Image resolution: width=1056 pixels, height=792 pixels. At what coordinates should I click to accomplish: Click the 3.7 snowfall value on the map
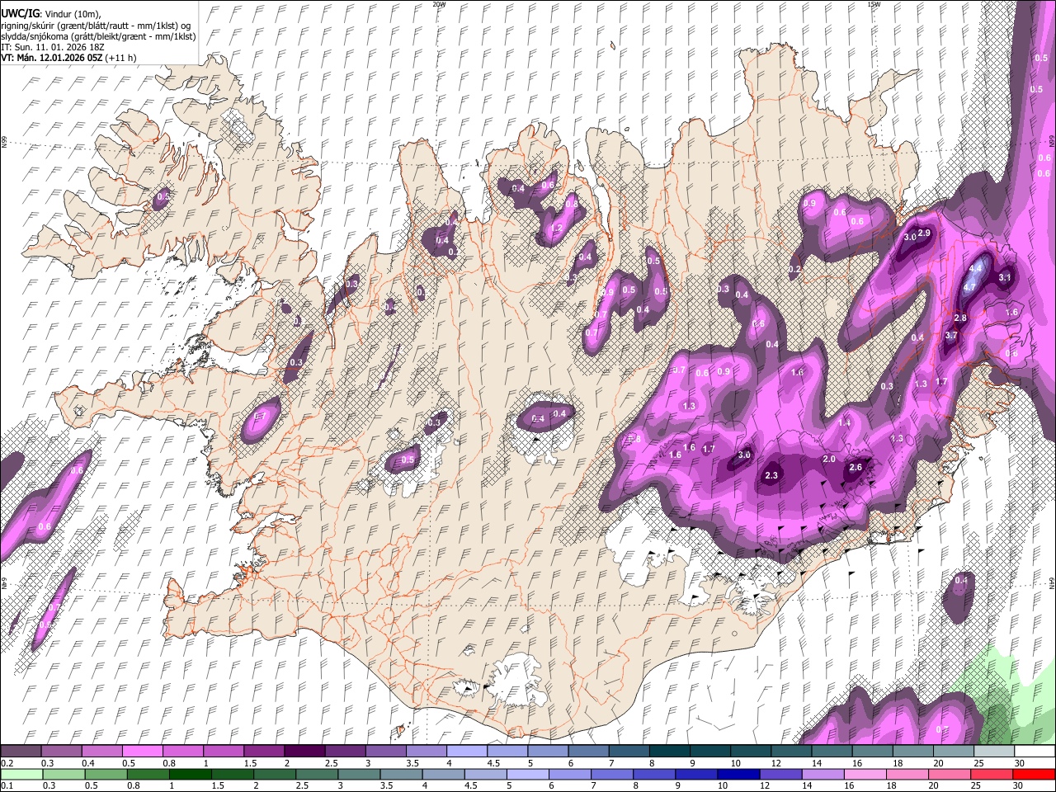coord(951,336)
